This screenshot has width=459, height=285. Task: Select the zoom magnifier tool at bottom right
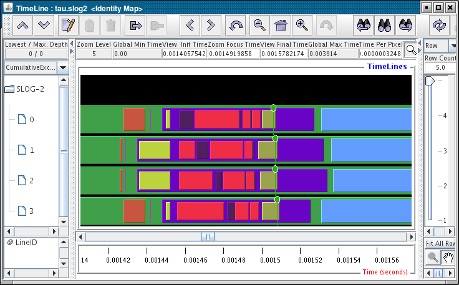[x=433, y=258]
